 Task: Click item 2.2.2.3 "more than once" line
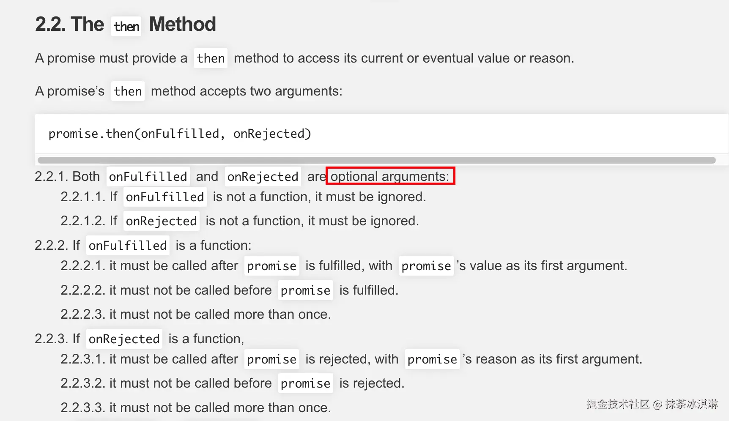[195, 314]
